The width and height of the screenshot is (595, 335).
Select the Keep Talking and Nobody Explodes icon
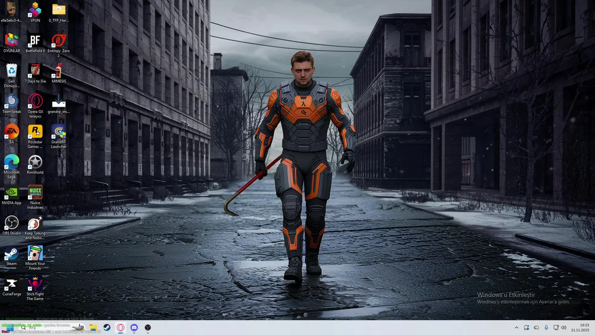click(35, 228)
